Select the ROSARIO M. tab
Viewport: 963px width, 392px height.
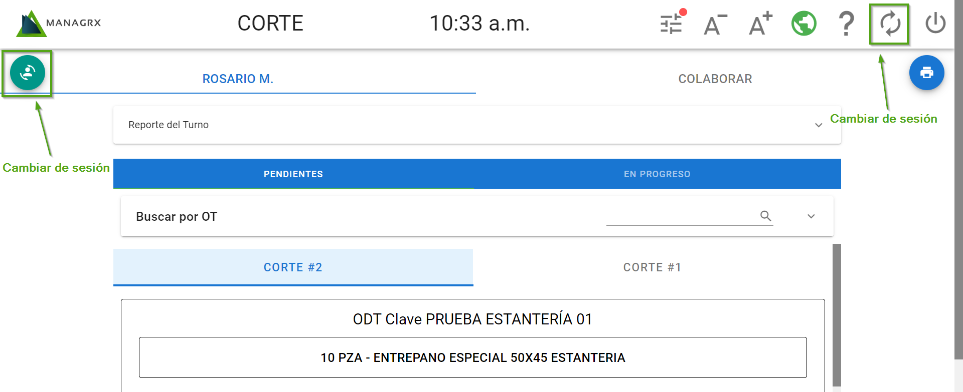238,79
